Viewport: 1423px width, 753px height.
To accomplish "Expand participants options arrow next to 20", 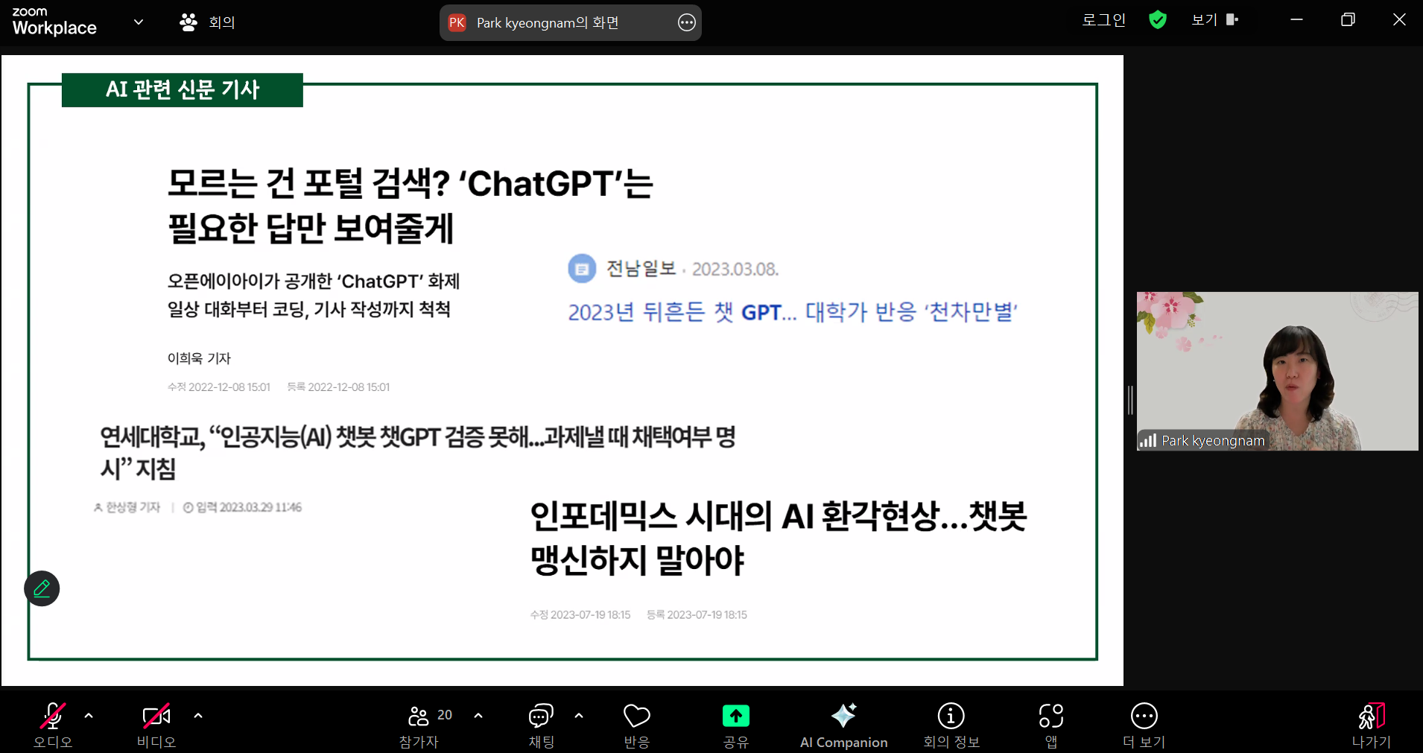I will tap(478, 716).
